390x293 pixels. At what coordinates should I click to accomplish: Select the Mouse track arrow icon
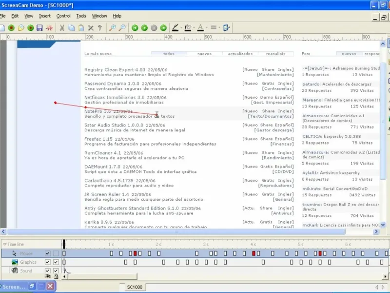[x=14, y=253]
